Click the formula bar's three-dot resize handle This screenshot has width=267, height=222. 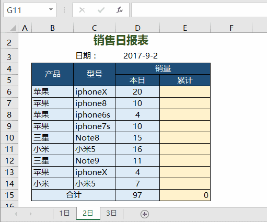coord(64,10)
